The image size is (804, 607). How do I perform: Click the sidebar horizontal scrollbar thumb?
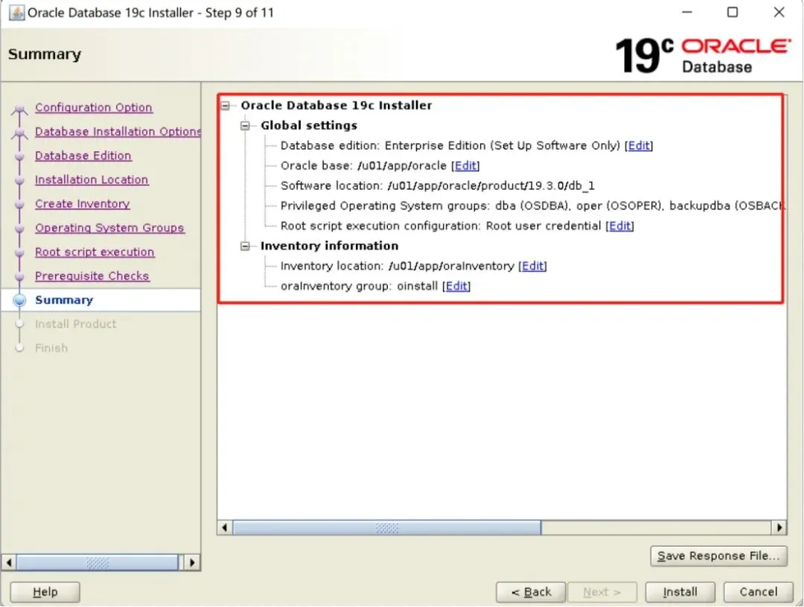98,562
